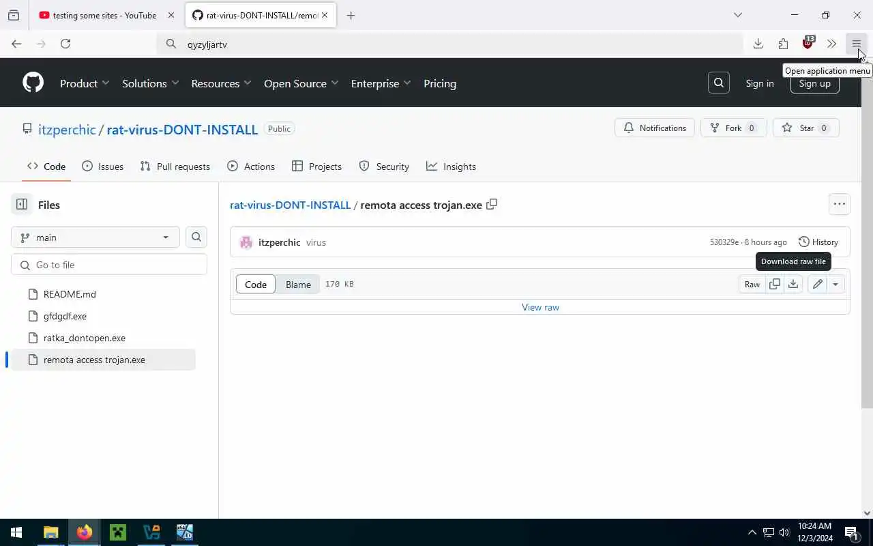The height and width of the screenshot is (546, 873).
Task: Open the three-dot more file actions
Action: point(839,204)
